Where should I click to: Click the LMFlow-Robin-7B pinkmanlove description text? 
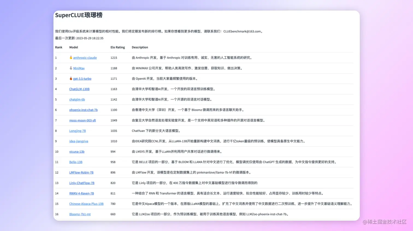(x=192, y=172)
